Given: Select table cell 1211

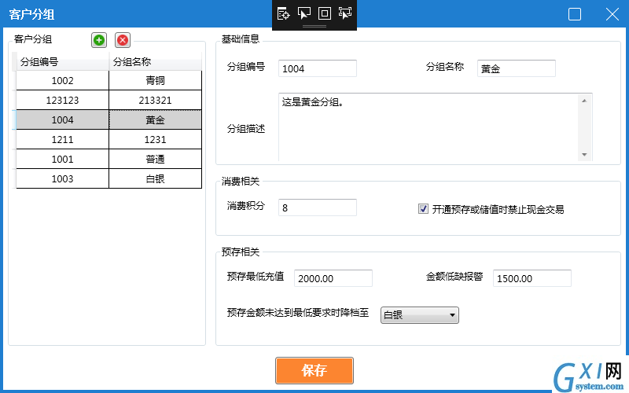Looking at the screenshot, I should (63, 140).
